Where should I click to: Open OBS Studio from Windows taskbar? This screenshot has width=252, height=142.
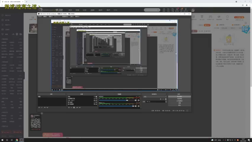[21, 140]
